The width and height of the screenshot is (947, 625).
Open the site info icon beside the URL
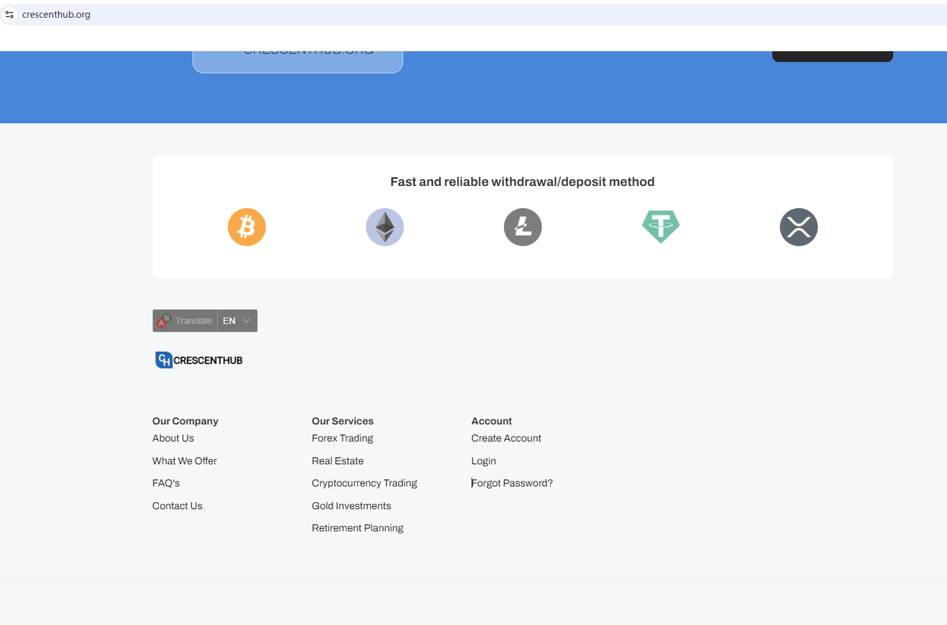click(9, 15)
